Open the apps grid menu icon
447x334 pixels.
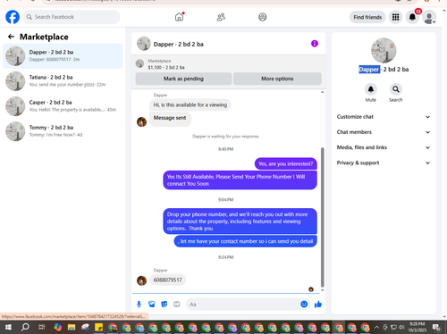tap(395, 17)
